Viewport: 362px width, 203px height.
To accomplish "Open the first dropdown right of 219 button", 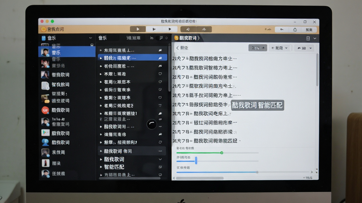I will [x=280, y=48].
